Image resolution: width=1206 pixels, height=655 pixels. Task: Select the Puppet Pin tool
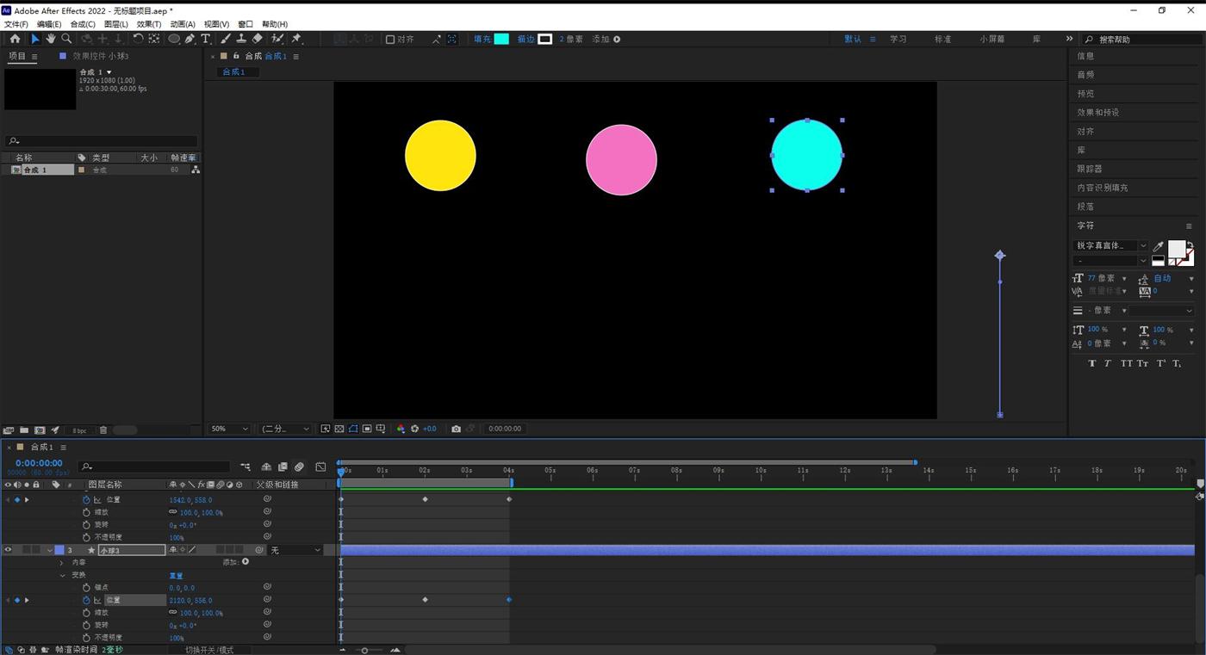(x=296, y=39)
